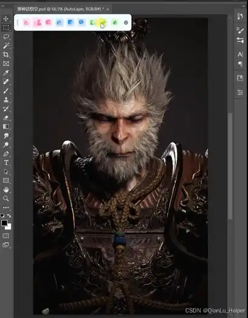Open the Brushes panel icon
The image size is (248, 318).
240,40
